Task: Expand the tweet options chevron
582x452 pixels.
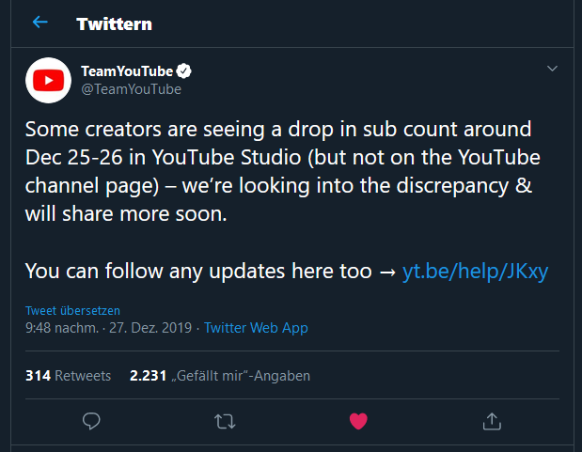Action: tap(552, 69)
